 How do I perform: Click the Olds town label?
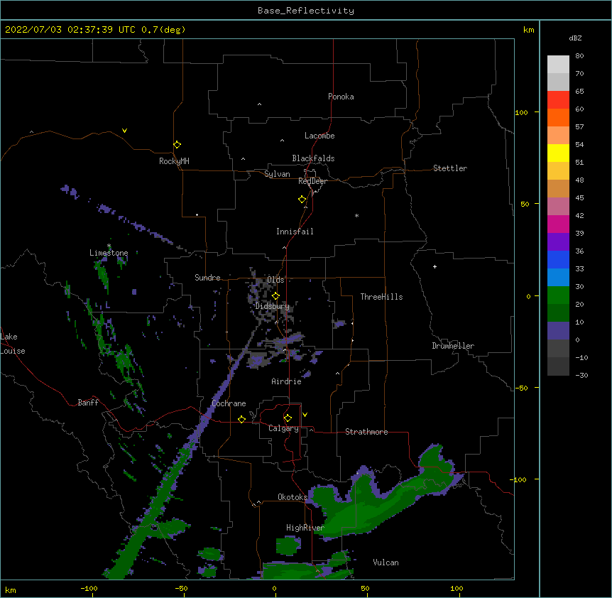(275, 280)
